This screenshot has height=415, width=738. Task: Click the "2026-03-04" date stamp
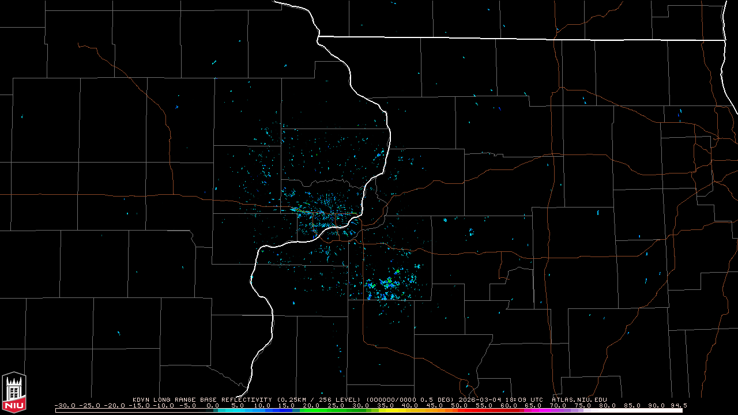480,399
